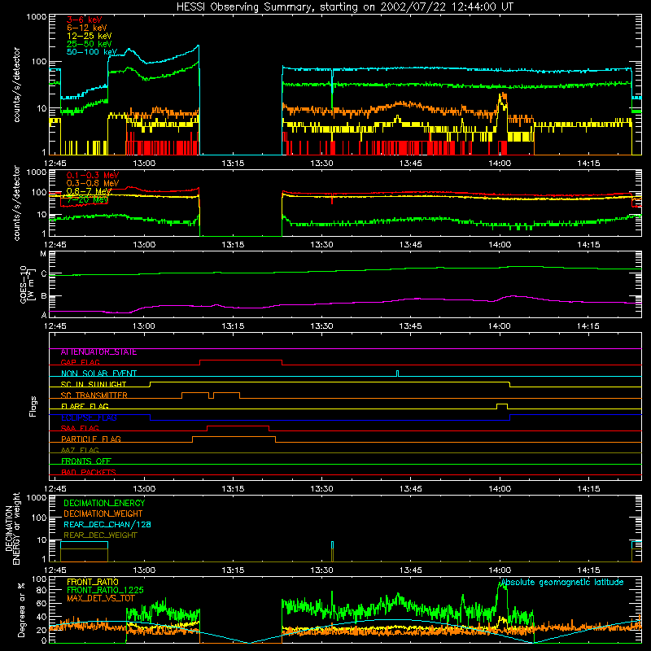Viewport: 651px width, 651px height.
Task: Select the orange '6-12 keV' legend label
Action: pos(87,28)
